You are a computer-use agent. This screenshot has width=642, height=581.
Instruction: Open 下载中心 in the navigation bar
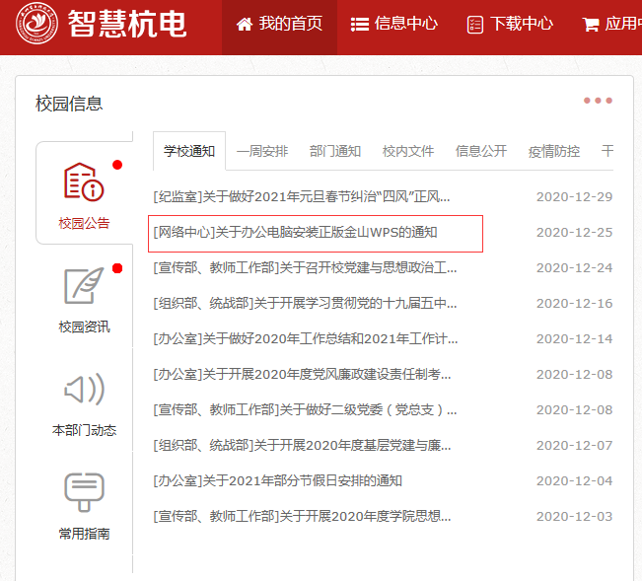[510, 25]
